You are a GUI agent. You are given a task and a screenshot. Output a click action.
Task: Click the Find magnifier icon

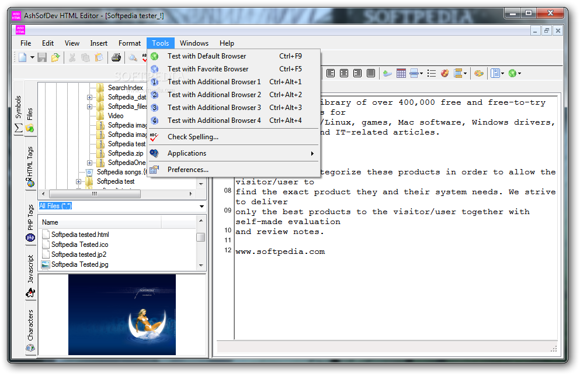coord(133,57)
